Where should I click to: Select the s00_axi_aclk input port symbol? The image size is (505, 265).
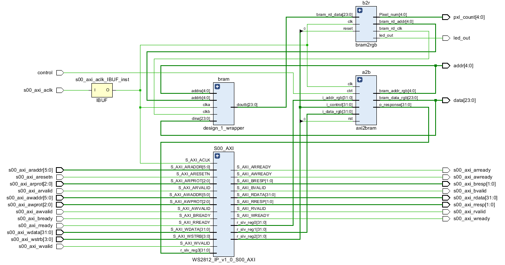60,90
